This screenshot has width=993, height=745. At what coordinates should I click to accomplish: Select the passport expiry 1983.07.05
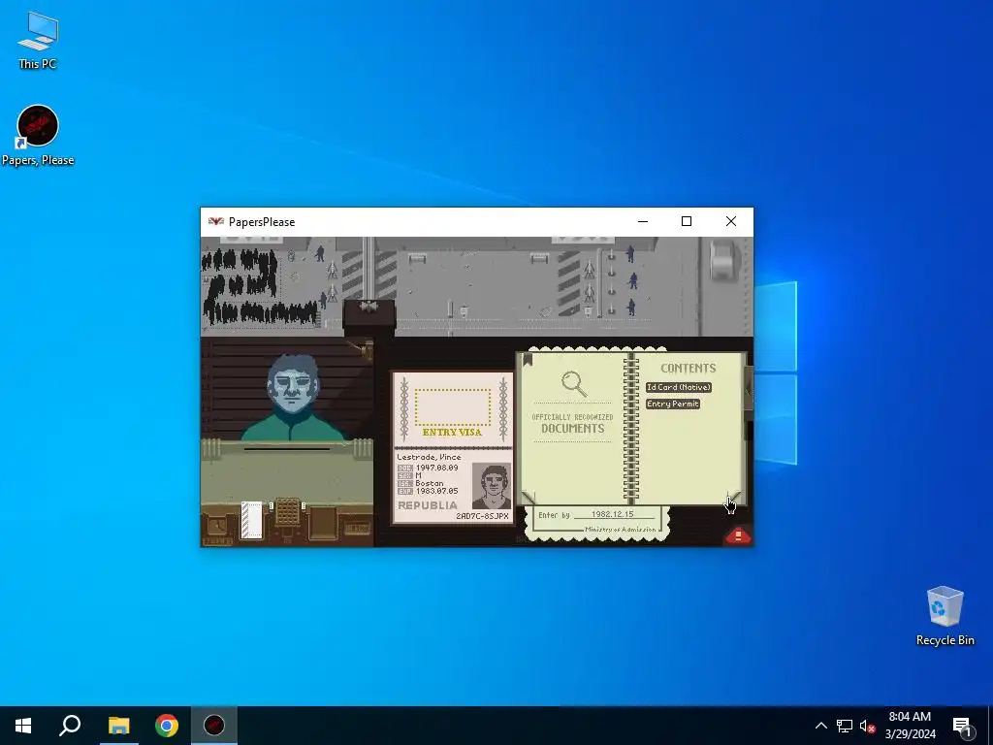coord(436,491)
